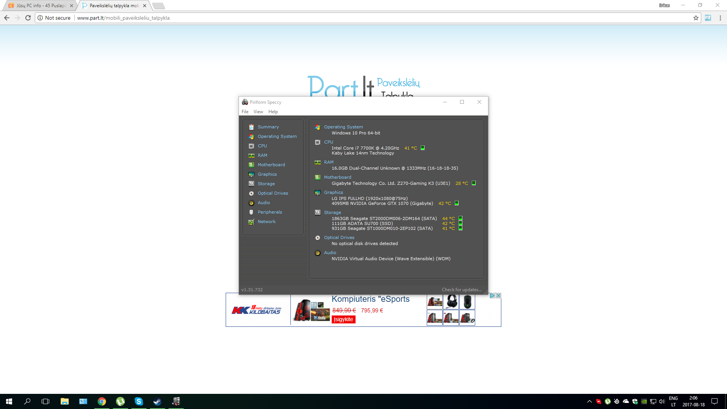Click the ADATA SU700 SSD temperature indicator
The width and height of the screenshot is (727, 409).
click(x=460, y=223)
